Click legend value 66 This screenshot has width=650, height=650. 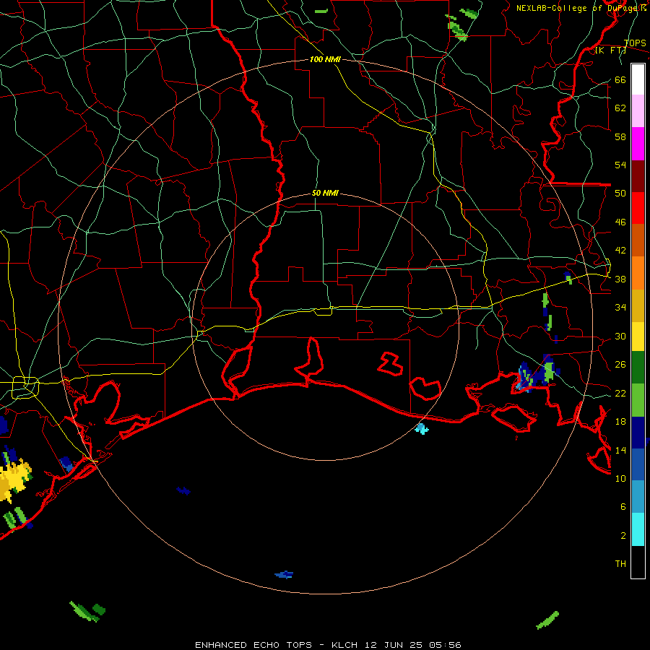(620, 79)
